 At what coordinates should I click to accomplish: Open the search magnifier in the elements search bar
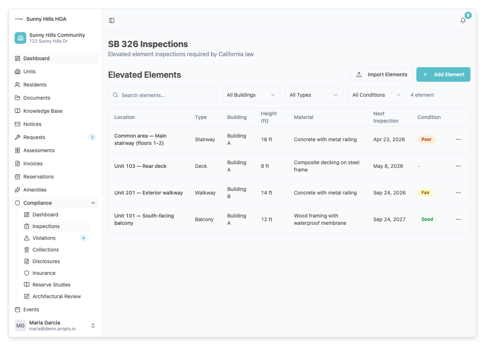click(115, 95)
